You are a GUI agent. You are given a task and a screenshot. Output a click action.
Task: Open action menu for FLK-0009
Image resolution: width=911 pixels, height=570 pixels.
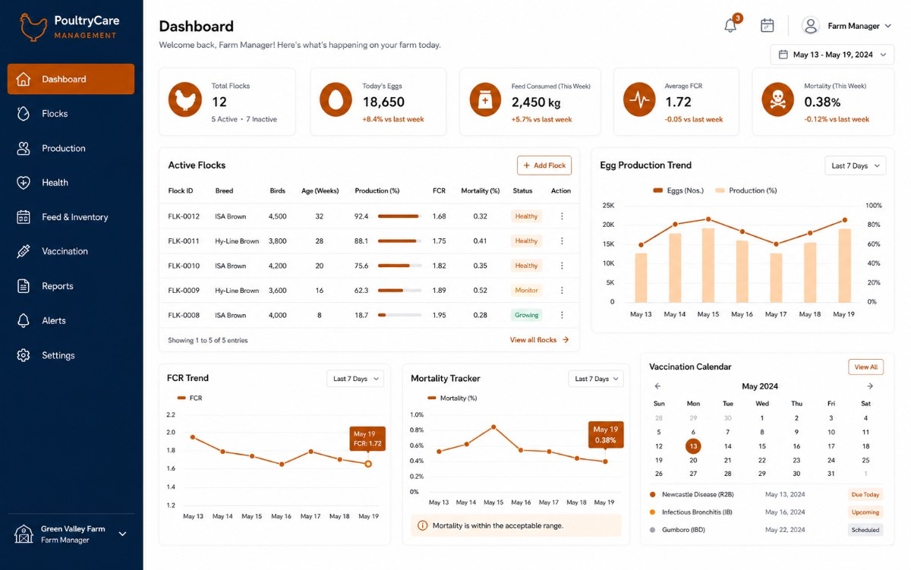[562, 290]
